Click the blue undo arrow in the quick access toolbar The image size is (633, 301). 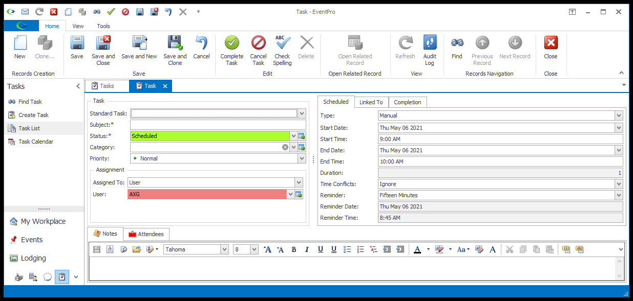click(168, 11)
